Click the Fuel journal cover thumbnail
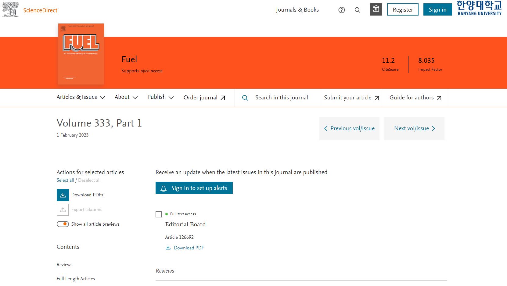The image size is (507, 286). point(81,54)
